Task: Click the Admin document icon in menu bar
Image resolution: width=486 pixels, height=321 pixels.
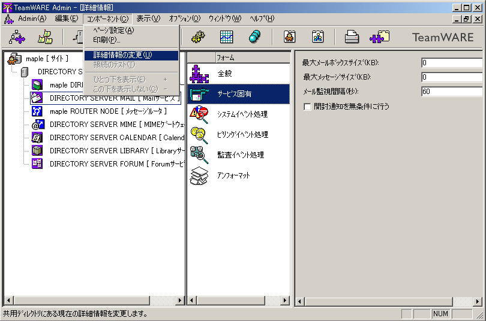Action: click(8, 19)
